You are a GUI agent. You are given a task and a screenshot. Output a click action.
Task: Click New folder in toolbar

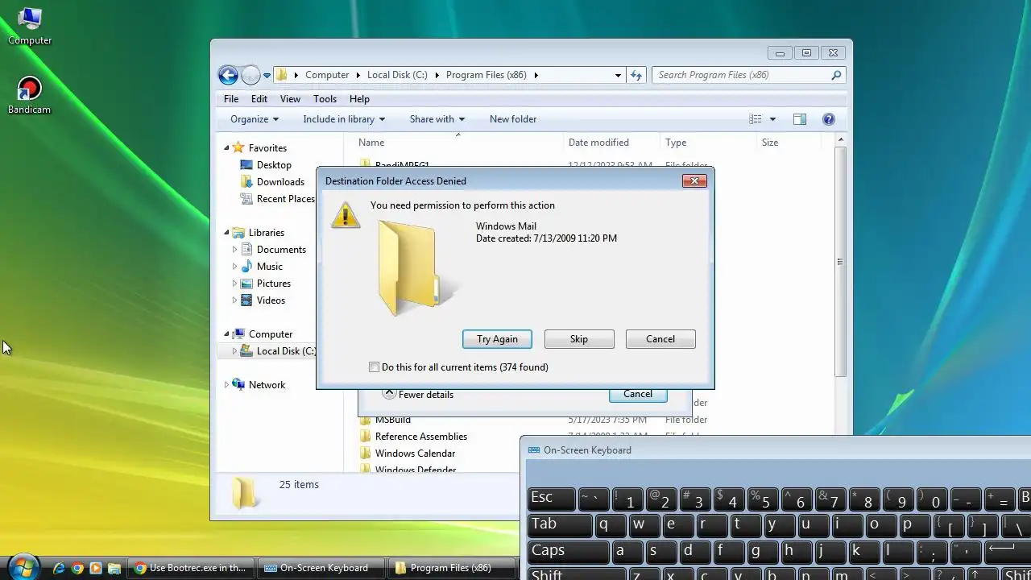[x=513, y=119]
